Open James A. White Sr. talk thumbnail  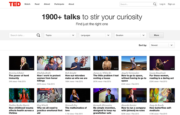106,63
